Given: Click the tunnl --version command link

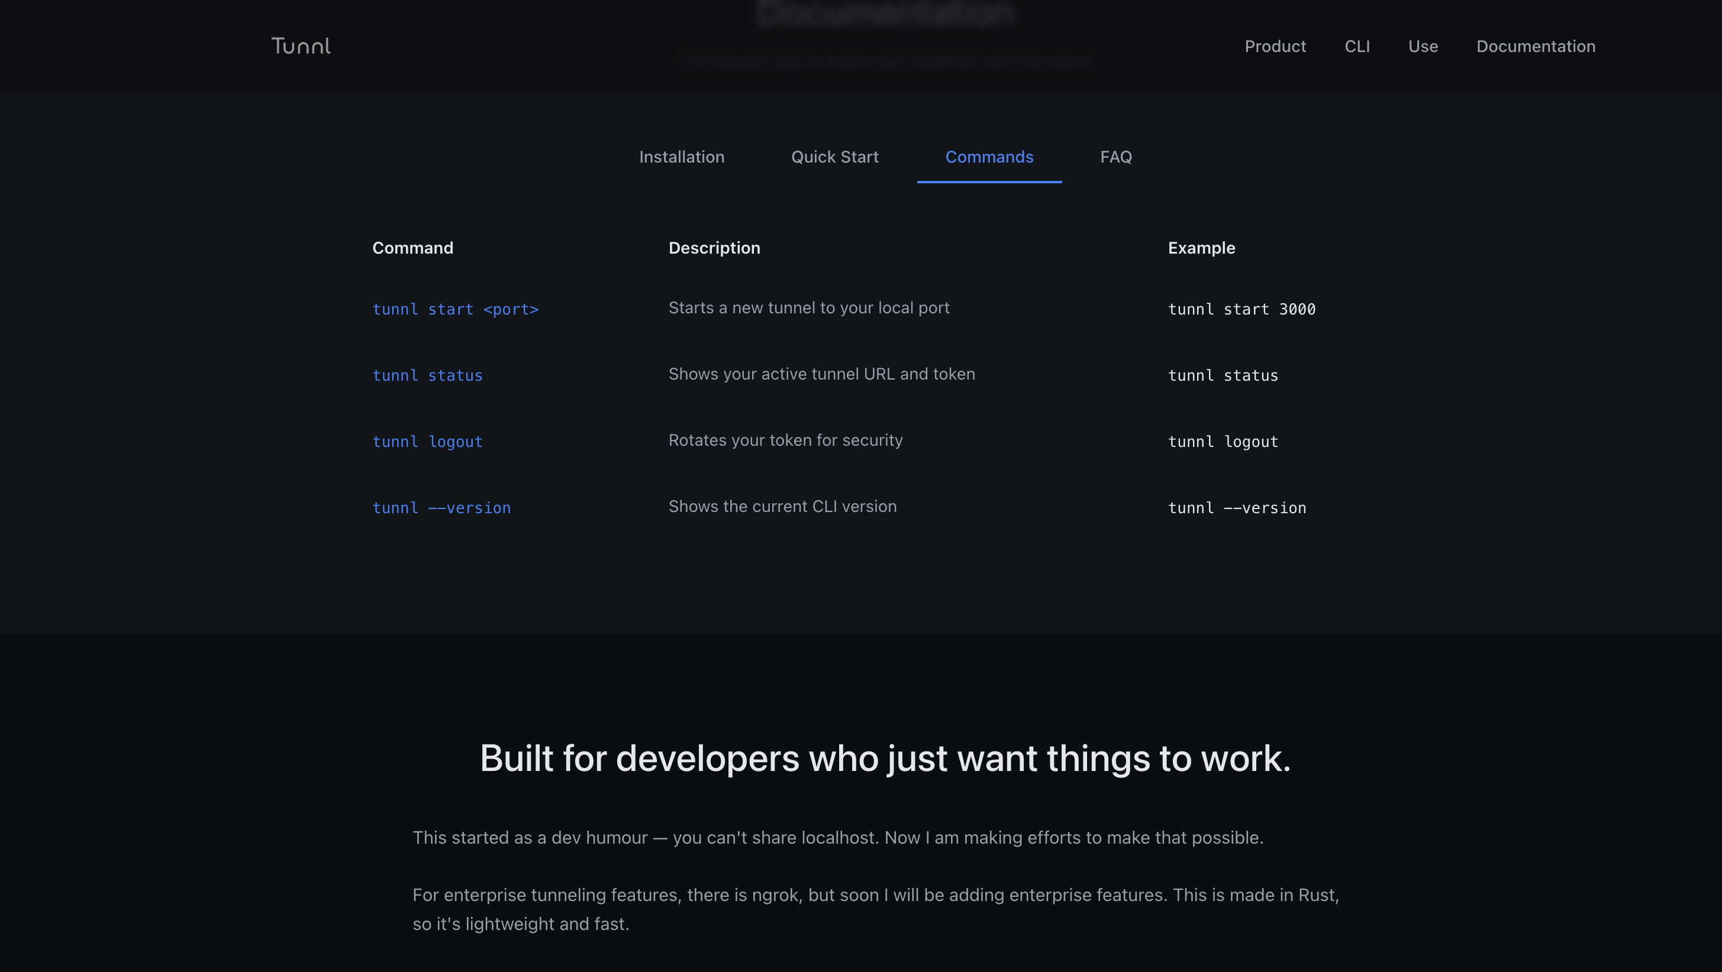Looking at the screenshot, I should point(441,507).
